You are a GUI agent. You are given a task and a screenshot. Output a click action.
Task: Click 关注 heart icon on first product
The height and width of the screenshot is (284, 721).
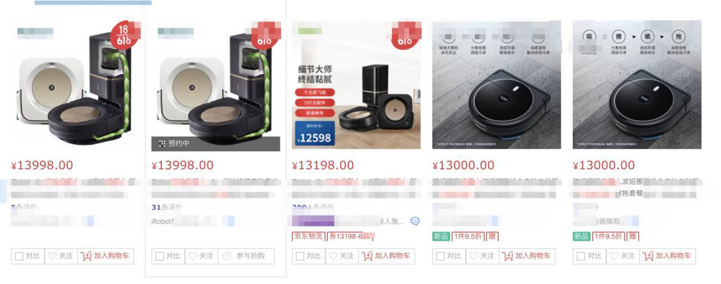pyautogui.click(x=52, y=256)
